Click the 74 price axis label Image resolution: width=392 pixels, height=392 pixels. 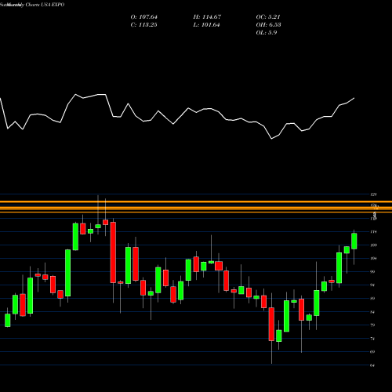(x=372, y=339)
